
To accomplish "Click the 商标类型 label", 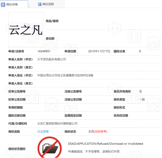I will [x=119, y=100].
